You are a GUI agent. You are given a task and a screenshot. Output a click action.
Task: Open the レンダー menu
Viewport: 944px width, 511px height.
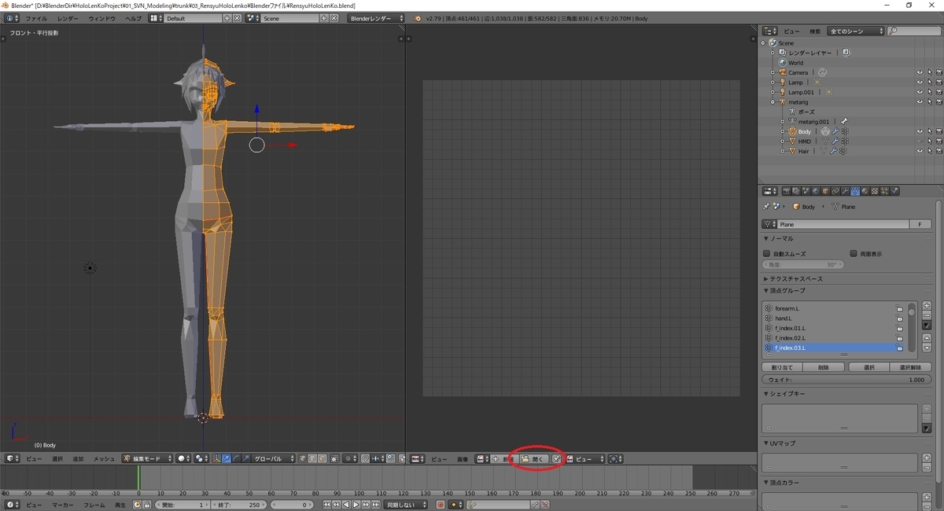point(68,17)
